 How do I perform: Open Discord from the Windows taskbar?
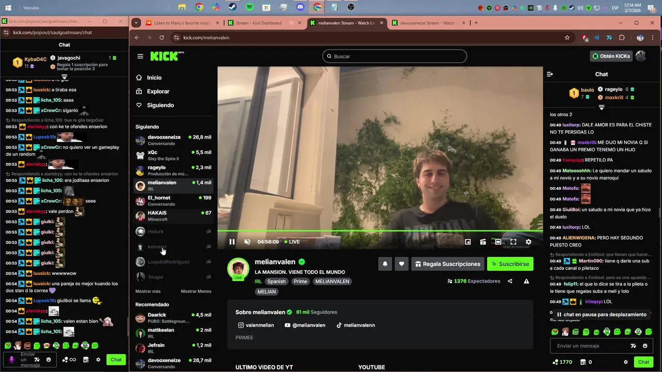300,7
